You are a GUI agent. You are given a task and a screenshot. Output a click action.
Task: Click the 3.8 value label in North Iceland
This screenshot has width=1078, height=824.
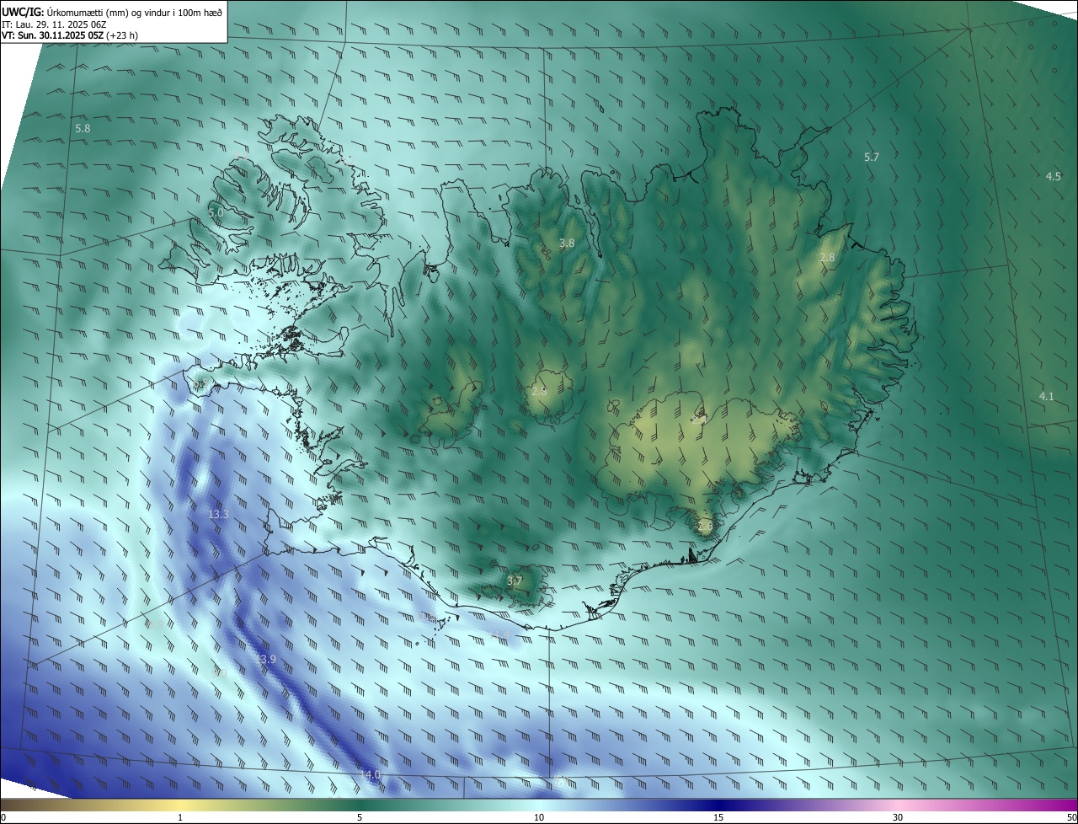click(567, 243)
